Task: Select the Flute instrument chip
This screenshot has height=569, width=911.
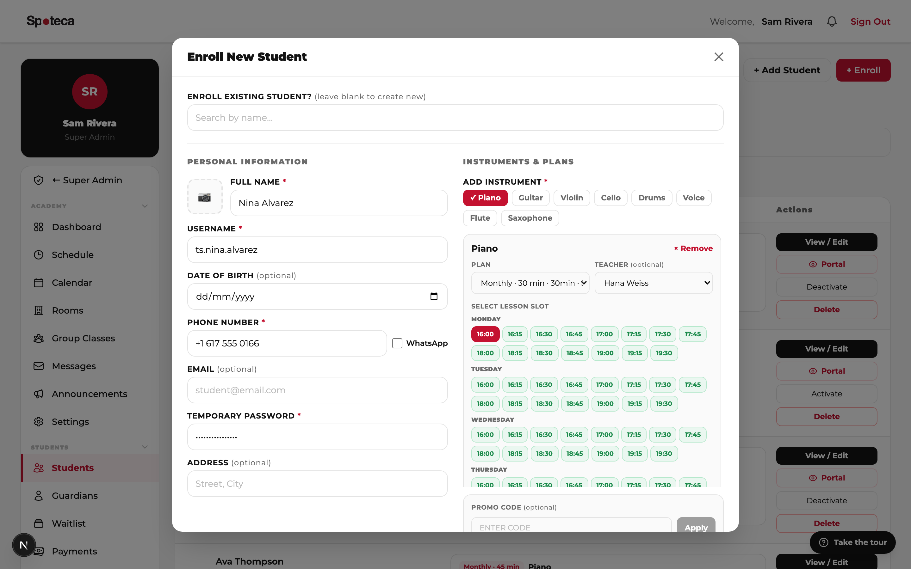Action: (480, 218)
